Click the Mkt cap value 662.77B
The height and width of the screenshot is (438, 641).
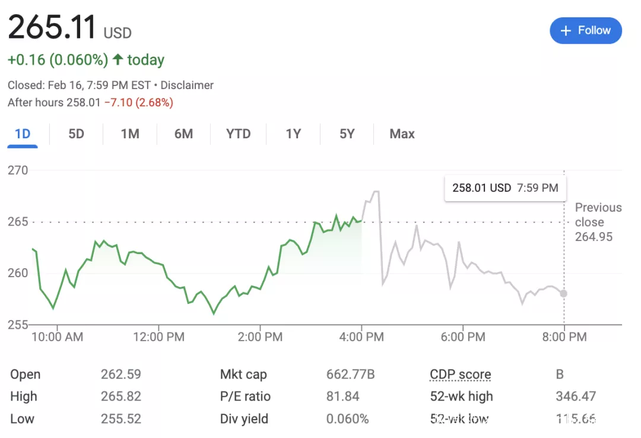(x=350, y=374)
